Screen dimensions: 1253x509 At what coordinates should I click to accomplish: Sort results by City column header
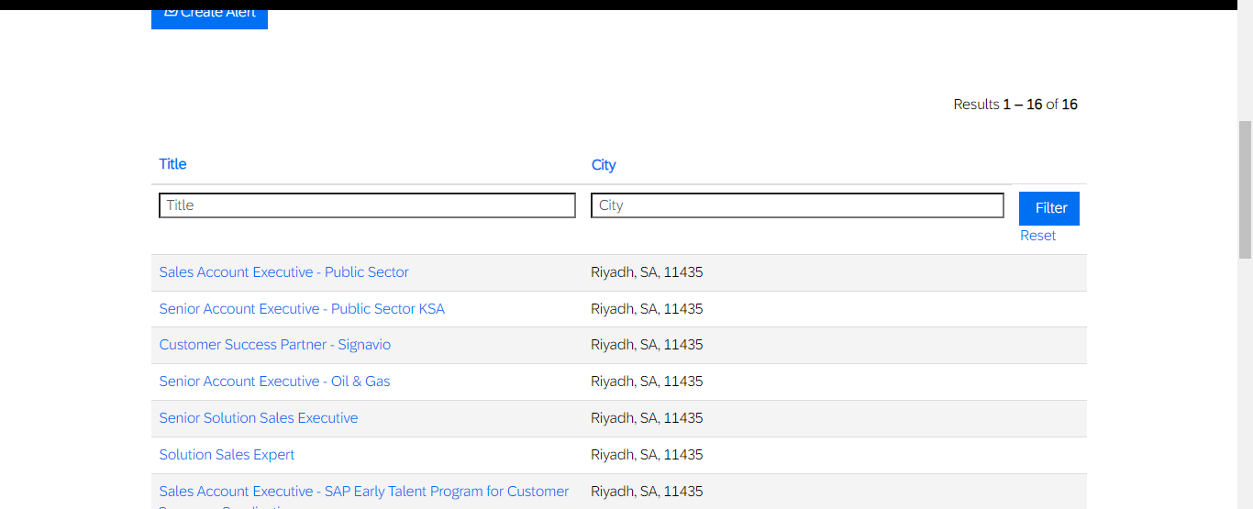click(604, 165)
